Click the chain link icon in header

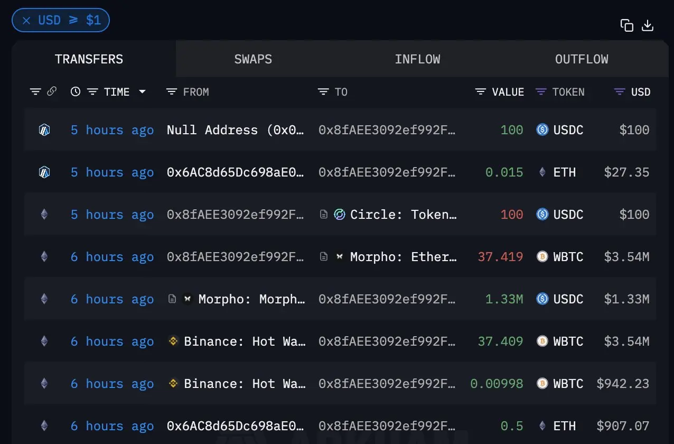point(51,91)
